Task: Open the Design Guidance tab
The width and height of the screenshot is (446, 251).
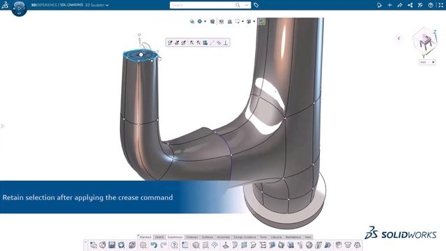Action: [245, 237]
